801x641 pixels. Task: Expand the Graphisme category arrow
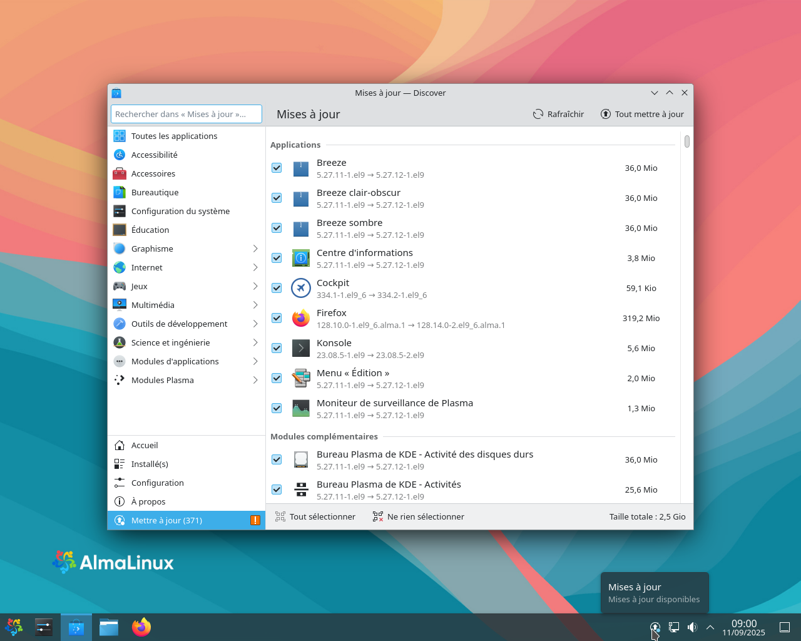coord(255,249)
